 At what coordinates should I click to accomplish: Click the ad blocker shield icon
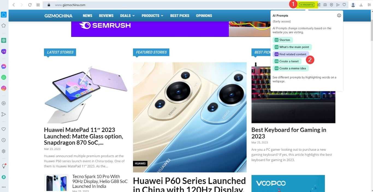(x=331, y=5)
